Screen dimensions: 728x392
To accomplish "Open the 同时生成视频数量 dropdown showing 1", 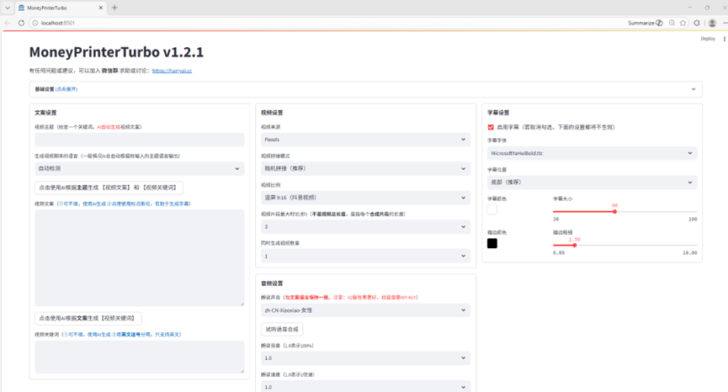I will point(365,256).
